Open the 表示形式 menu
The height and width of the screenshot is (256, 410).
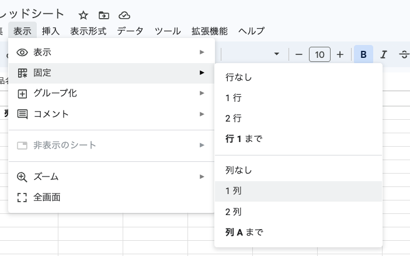pos(88,31)
